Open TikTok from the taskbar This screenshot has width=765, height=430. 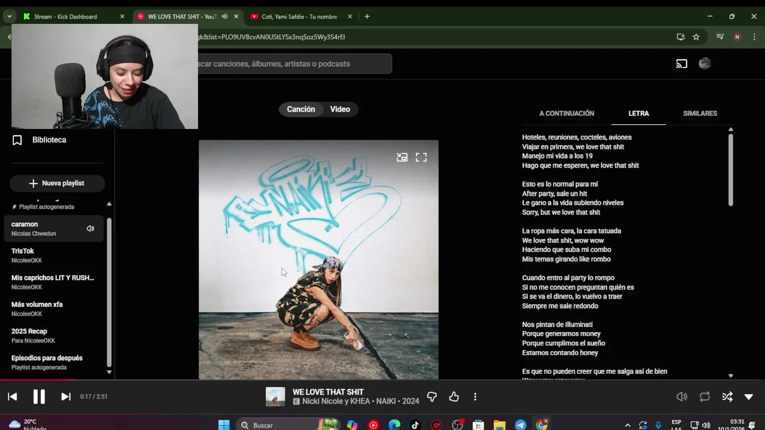coord(415,425)
